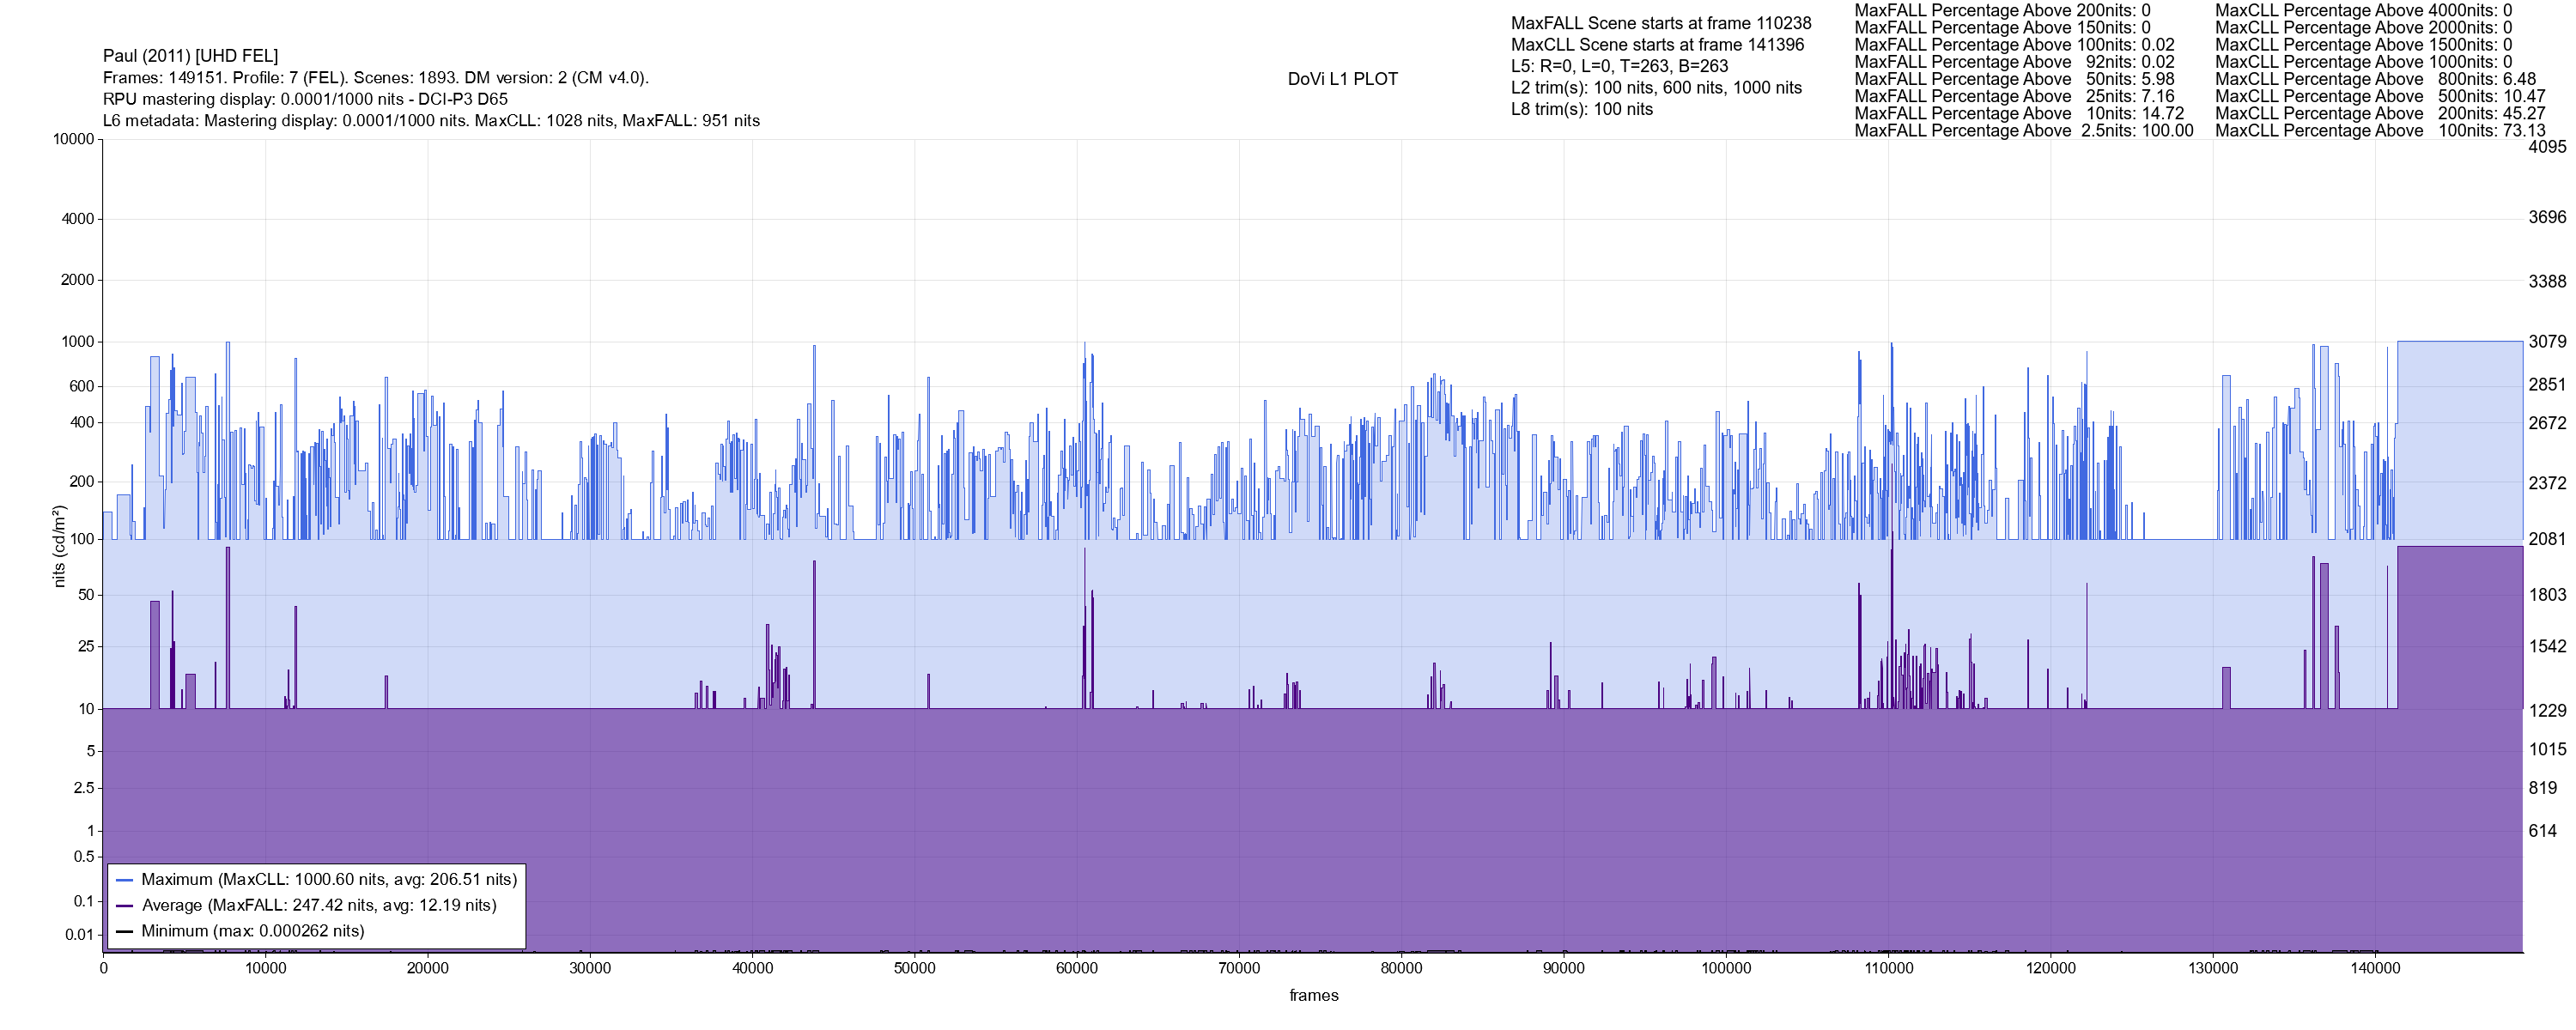The width and height of the screenshot is (2576, 1030).
Task: Click the L2 trim(s) text line
Action: (1656, 88)
